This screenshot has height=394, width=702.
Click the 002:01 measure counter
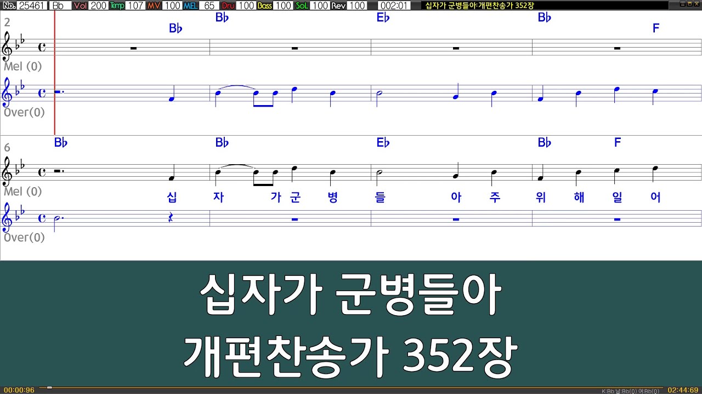394,5
